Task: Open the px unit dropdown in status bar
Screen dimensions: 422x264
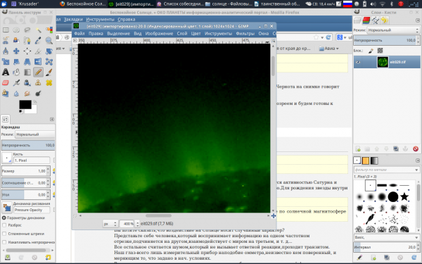Action: (x=110, y=224)
